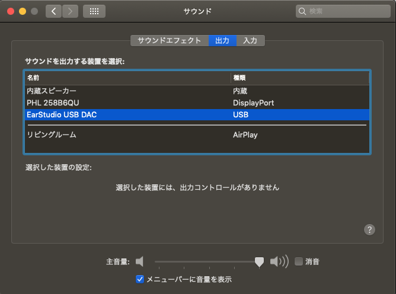Go back with the left chevron button

tap(53, 11)
